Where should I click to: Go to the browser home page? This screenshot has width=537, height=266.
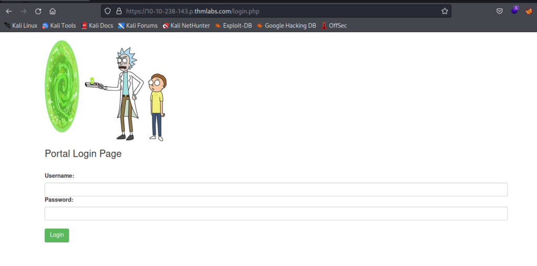(x=52, y=11)
